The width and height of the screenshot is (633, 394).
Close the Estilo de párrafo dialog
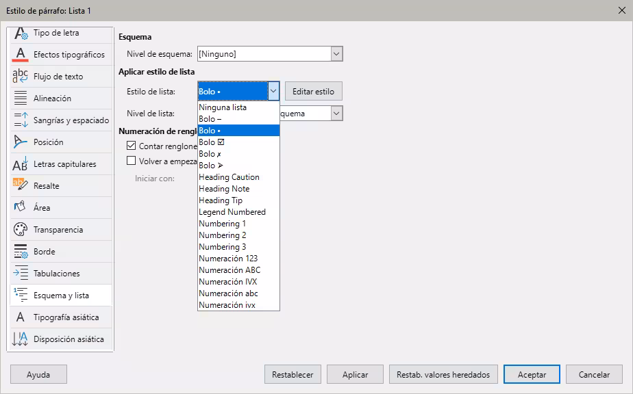click(x=622, y=10)
